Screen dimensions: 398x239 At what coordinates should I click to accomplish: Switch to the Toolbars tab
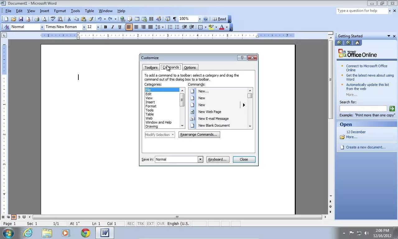(x=151, y=68)
